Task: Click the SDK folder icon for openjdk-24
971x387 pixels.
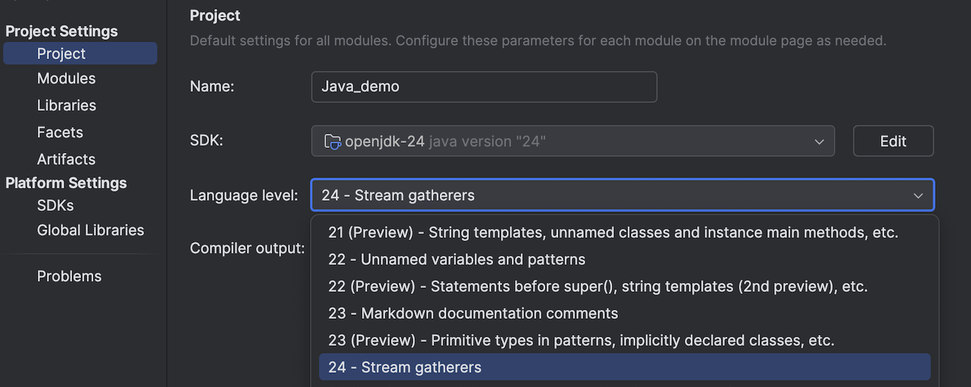Action: (x=332, y=141)
